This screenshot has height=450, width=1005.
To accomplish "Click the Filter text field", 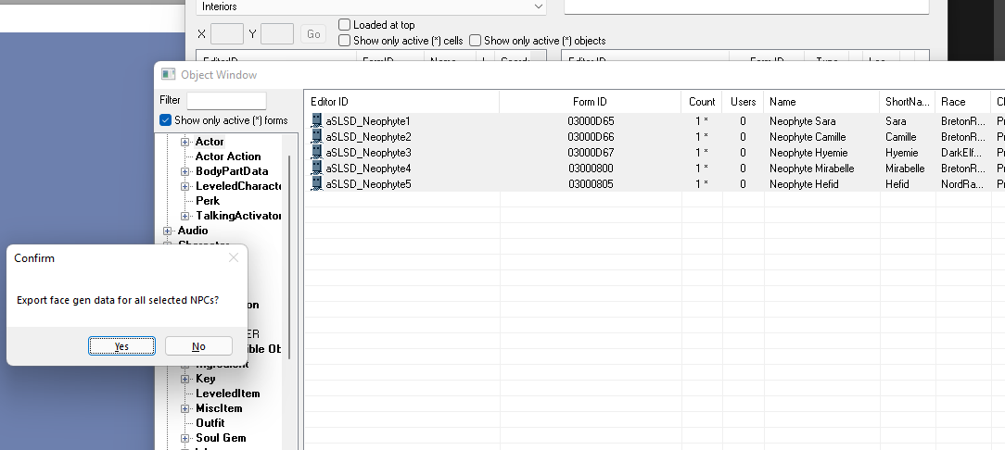I will point(226,101).
